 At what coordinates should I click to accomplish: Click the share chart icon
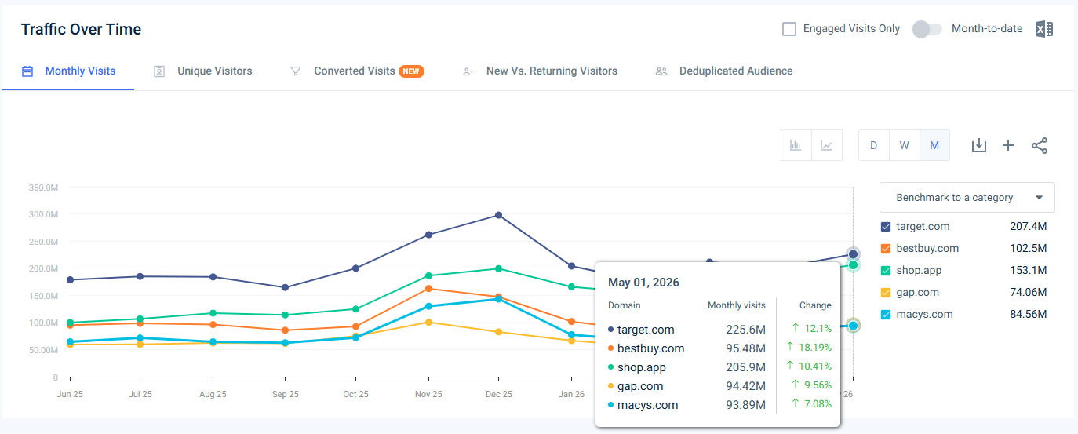coord(1040,145)
